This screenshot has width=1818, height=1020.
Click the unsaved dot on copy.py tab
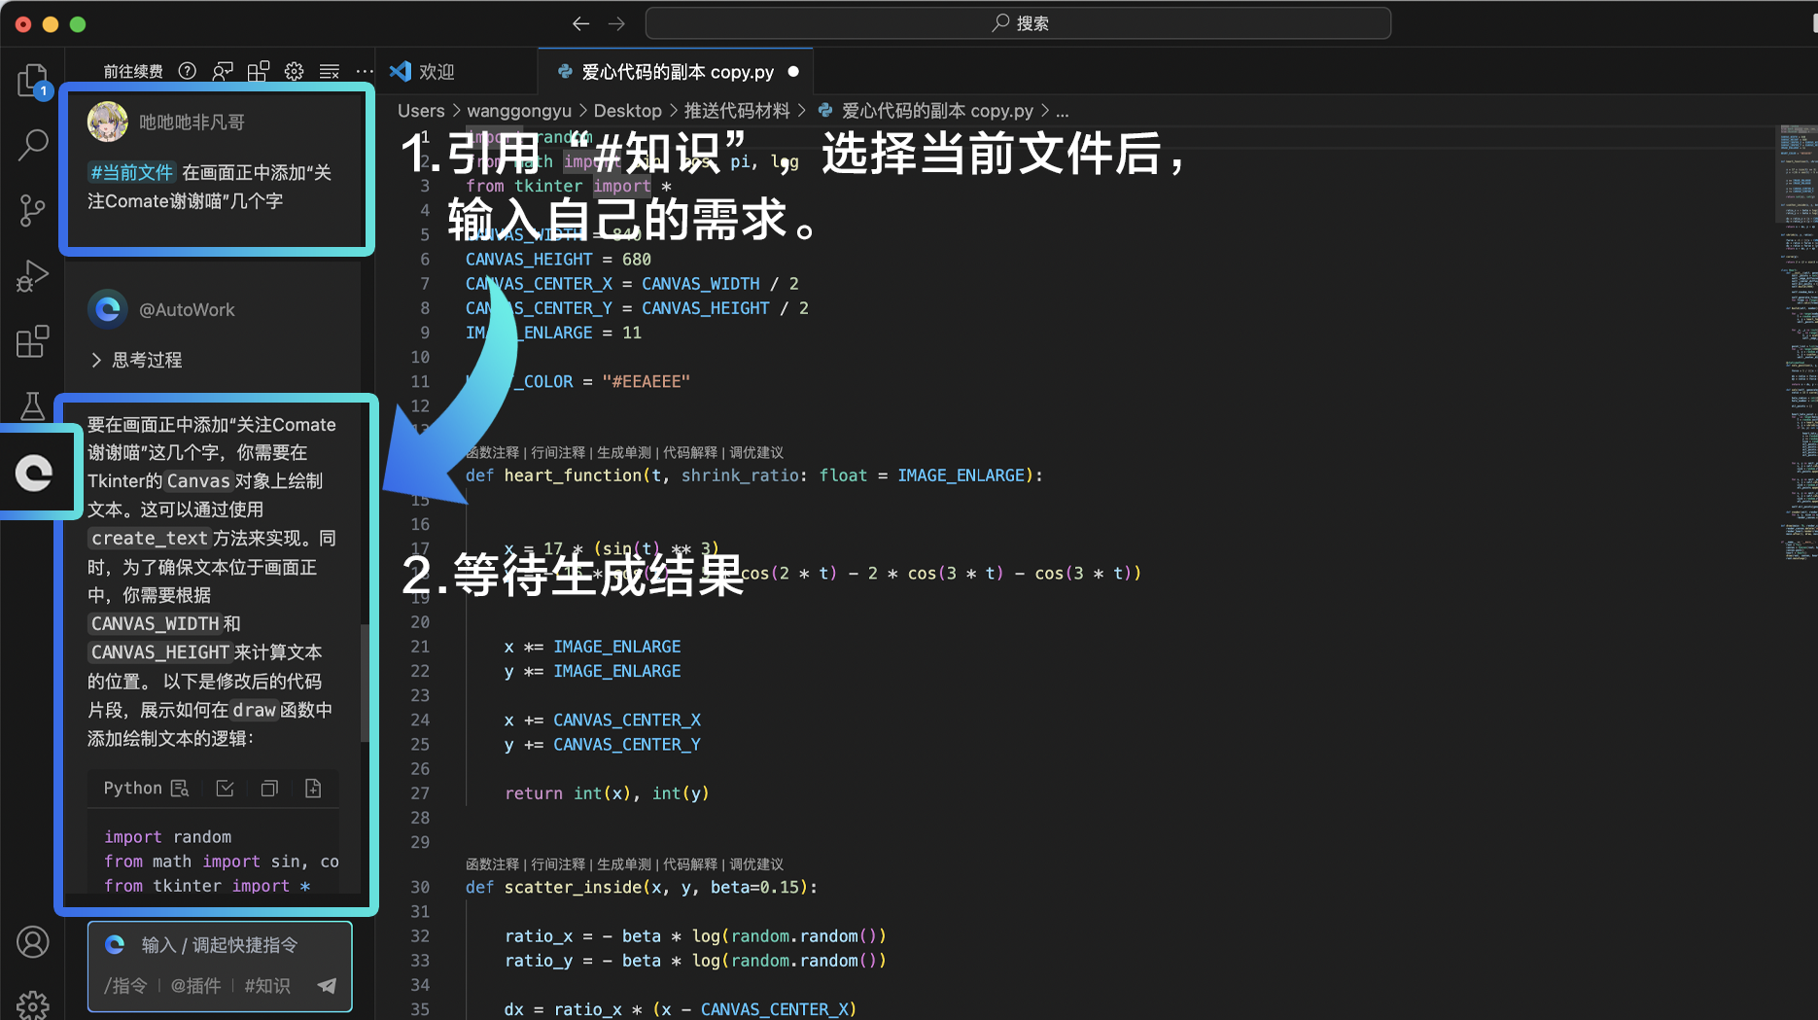(x=793, y=71)
